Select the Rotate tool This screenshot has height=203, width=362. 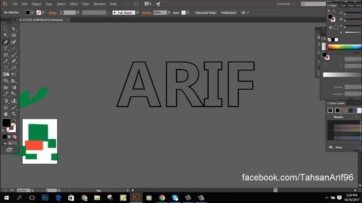[x=6, y=68]
